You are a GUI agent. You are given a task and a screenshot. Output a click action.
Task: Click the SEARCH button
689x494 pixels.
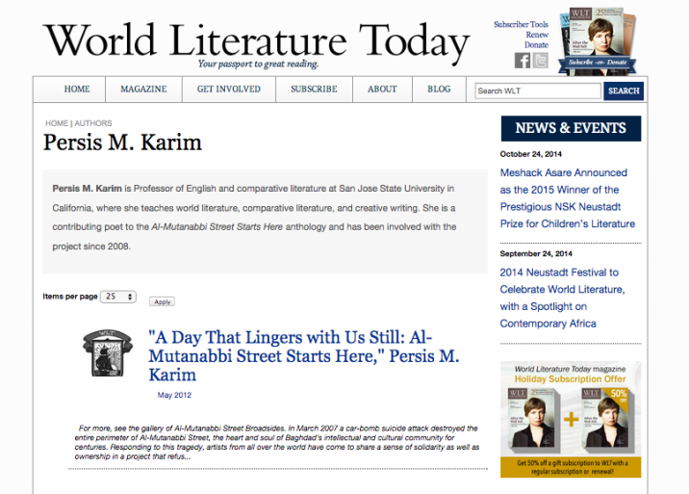coord(624,91)
